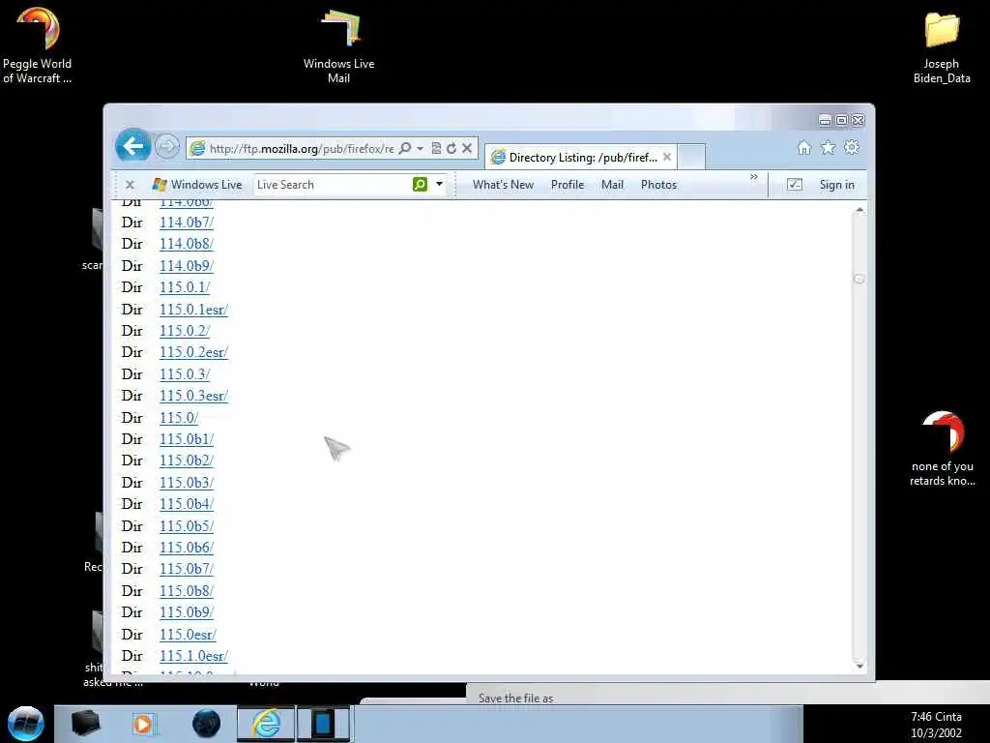990x743 pixels.
Task: Open the 115.0/ link
Action: [179, 418]
